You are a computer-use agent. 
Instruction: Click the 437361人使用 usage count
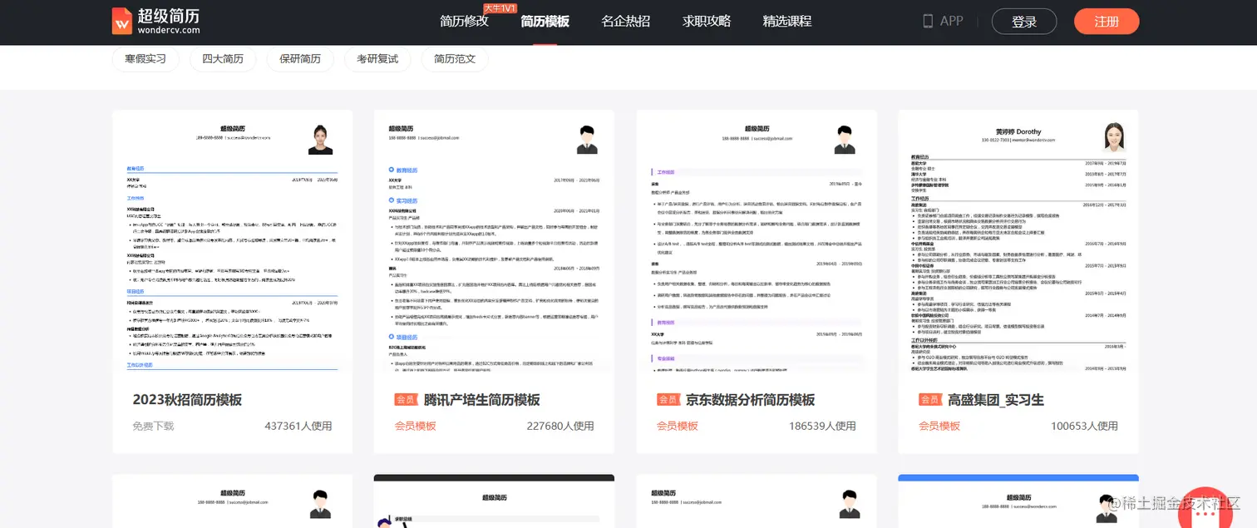click(298, 426)
